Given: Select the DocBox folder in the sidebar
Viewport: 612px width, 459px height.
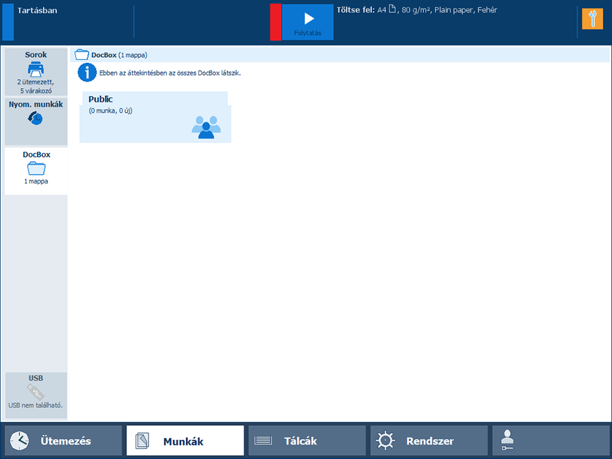Looking at the screenshot, I should tap(36, 169).
